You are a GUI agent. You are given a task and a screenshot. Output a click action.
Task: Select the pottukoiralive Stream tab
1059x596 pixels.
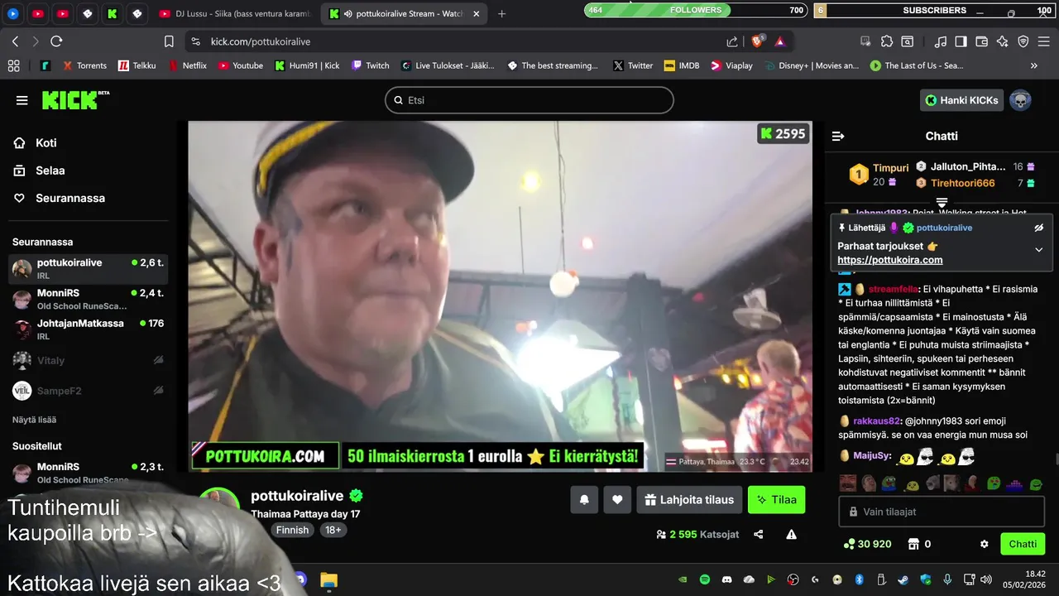tap(405, 13)
